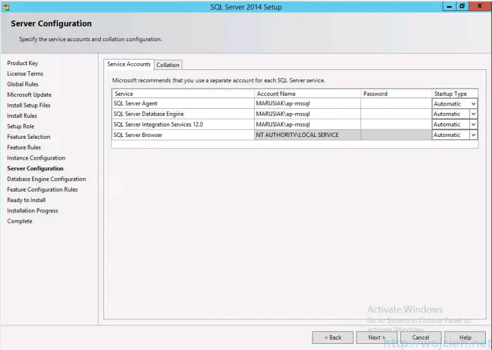Click the Password column header

[396, 94]
